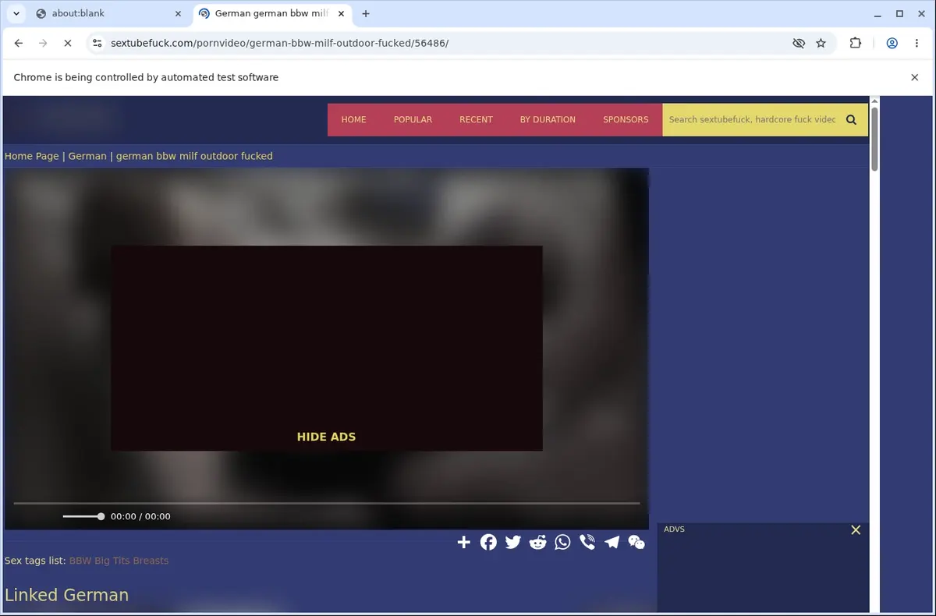The height and width of the screenshot is (616, 936).
Task: Share the page via WeChat
Action: coord(636,542)
